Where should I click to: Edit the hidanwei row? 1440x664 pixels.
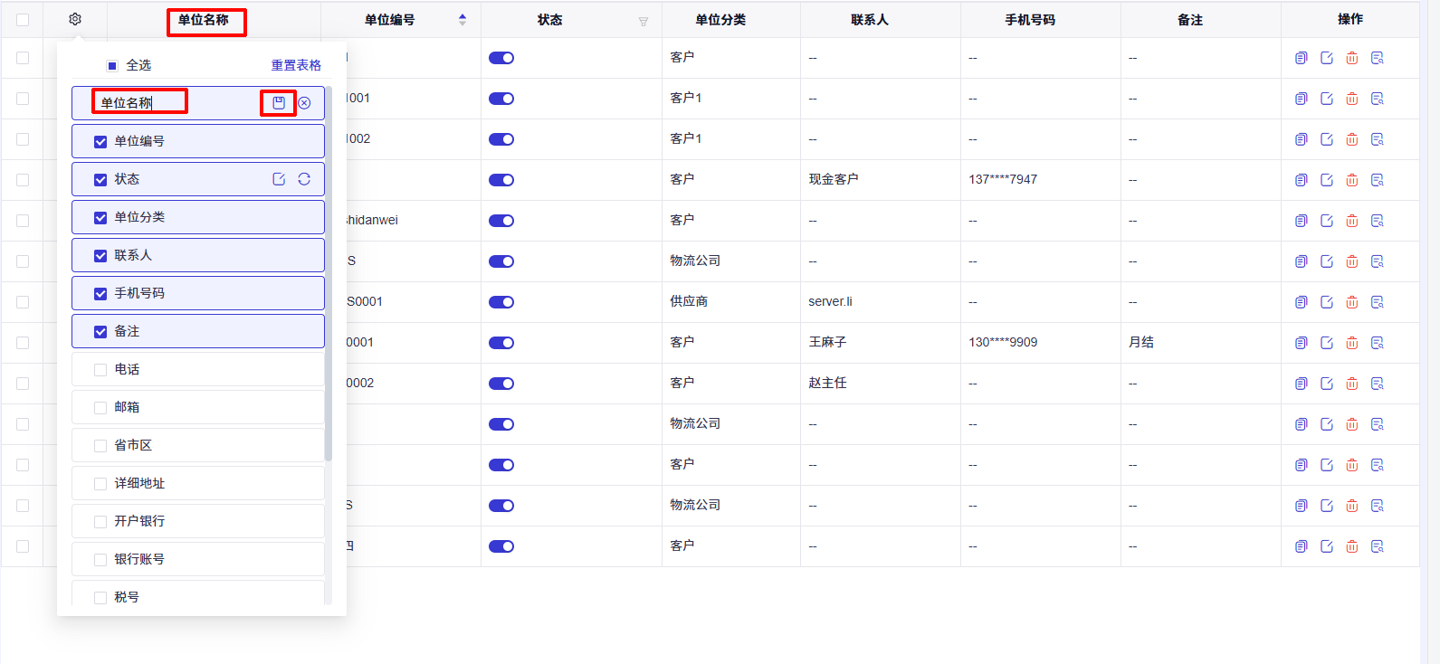1327,221
